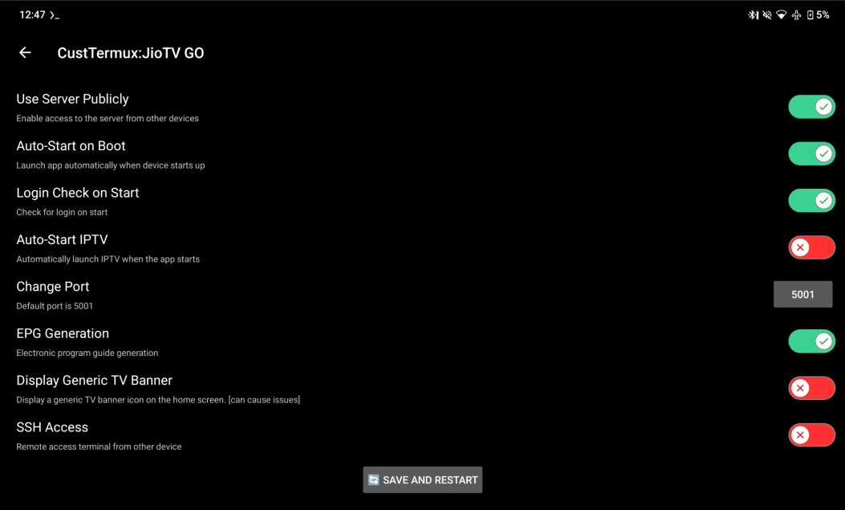
Task: Click the generic TV banner 'can cause issues' description
Action: [158, 400]
